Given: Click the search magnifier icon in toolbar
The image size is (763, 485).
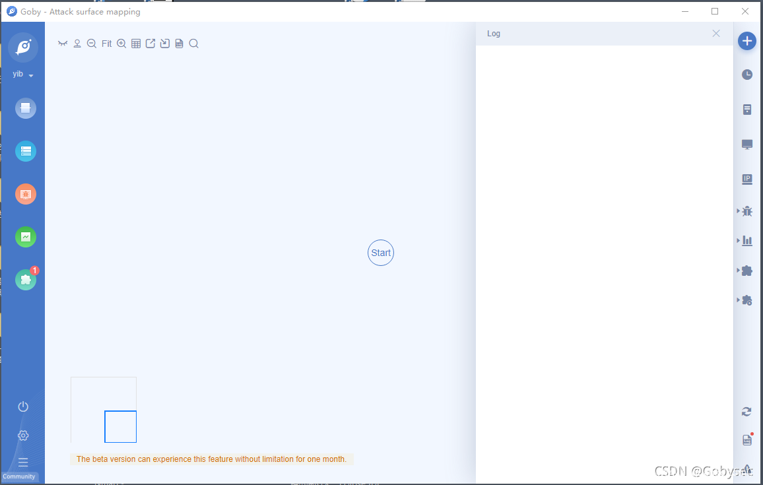Looking at the screenshot, I should point(193,44).
